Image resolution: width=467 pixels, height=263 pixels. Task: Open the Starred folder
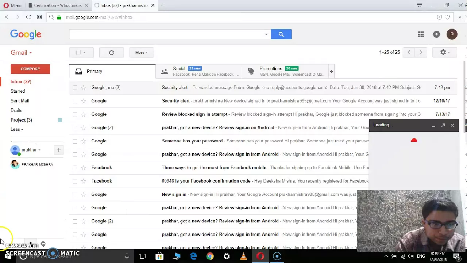tap(18, 91)
